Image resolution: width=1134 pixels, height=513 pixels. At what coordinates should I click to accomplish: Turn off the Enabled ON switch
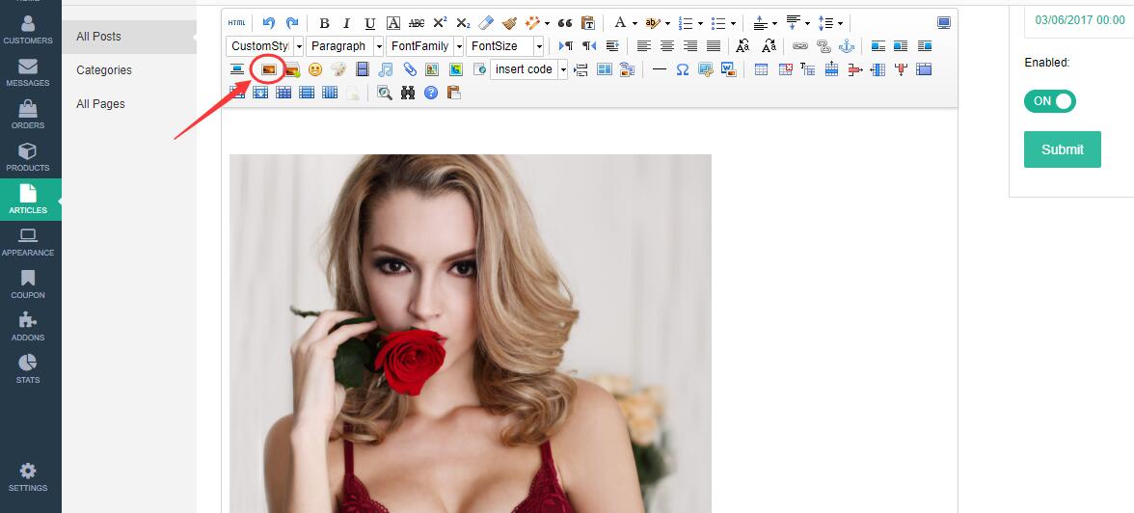(x=1050, y=101)
